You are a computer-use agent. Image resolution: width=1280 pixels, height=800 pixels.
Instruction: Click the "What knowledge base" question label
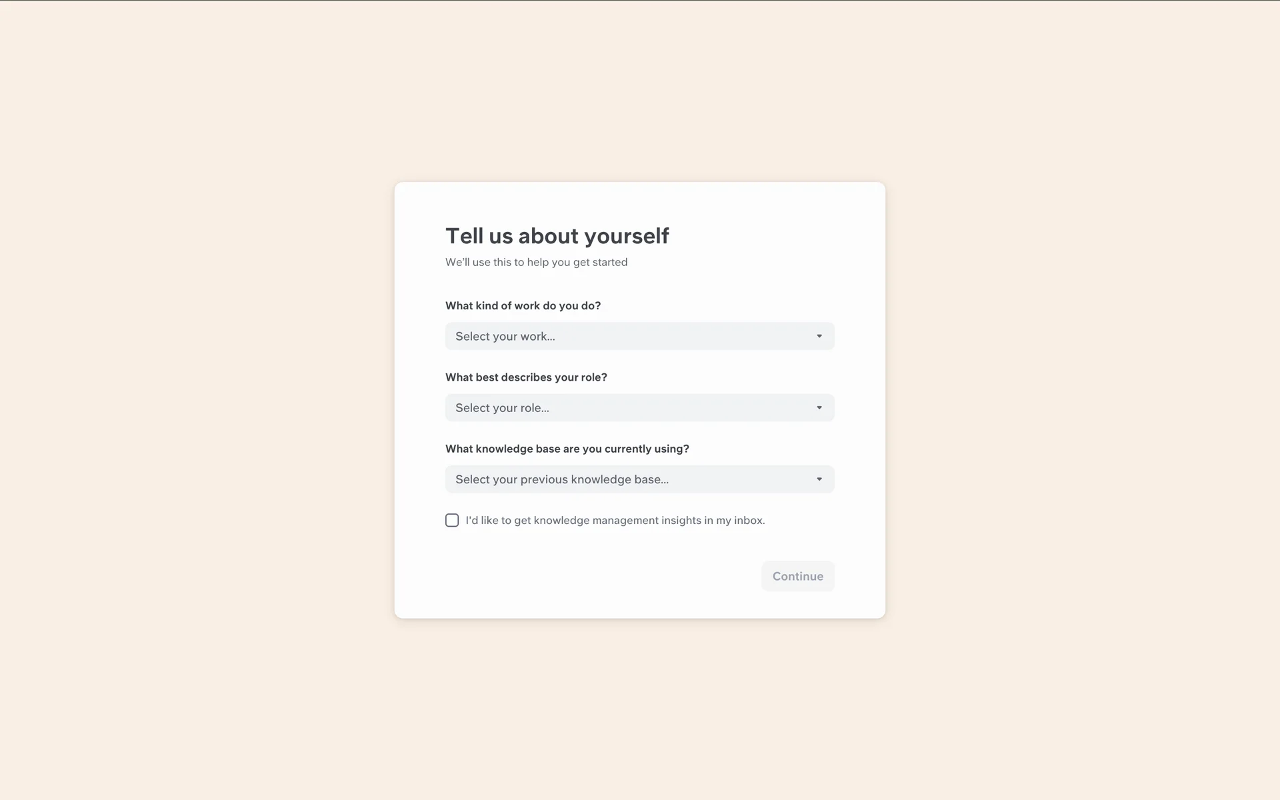[x=567, y=449]
